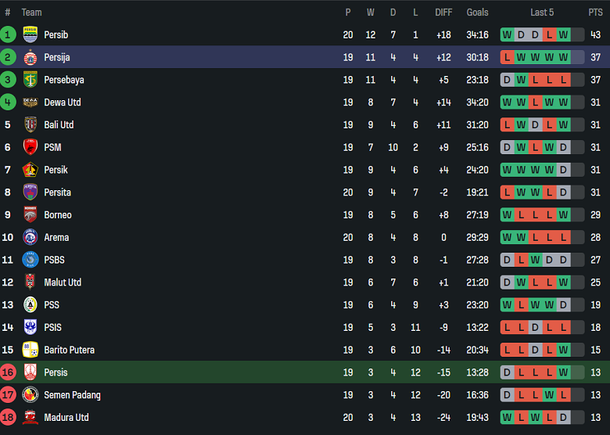The height and width of the screenshot is (435, 610).
Task: Click the Persib club crest icon
Action: pyautogui.click(x=30, y=34)
